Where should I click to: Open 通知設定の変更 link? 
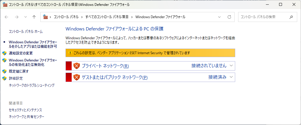21,53
